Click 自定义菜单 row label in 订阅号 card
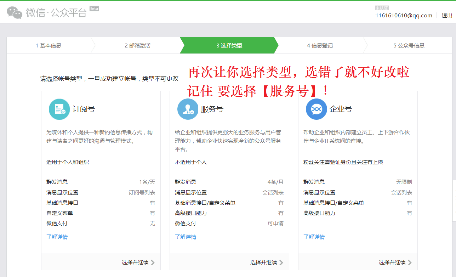 (x=59, y=213)
